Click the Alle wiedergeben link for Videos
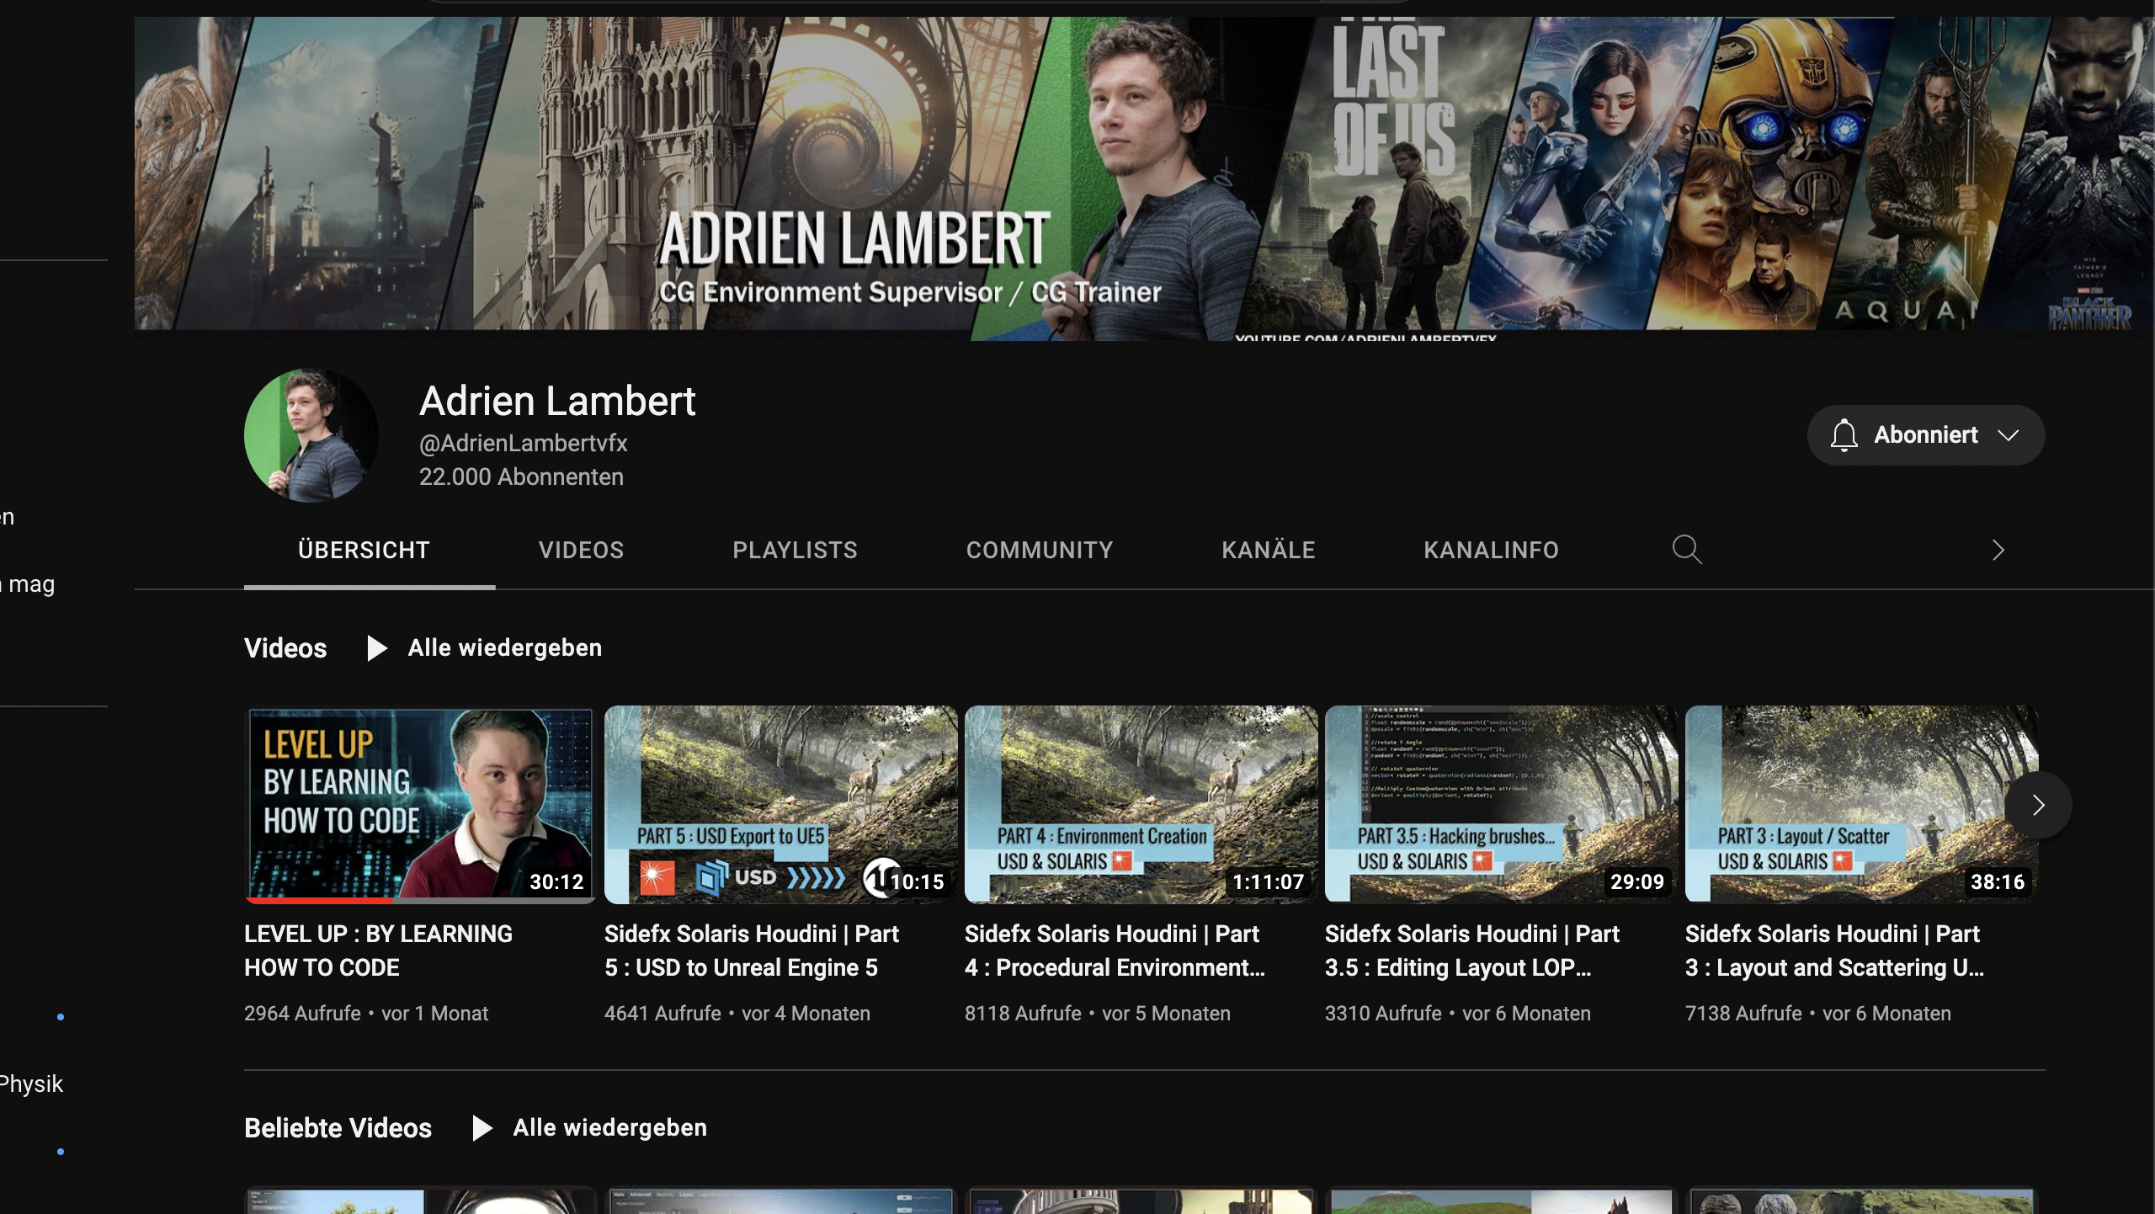 point(504,647)
